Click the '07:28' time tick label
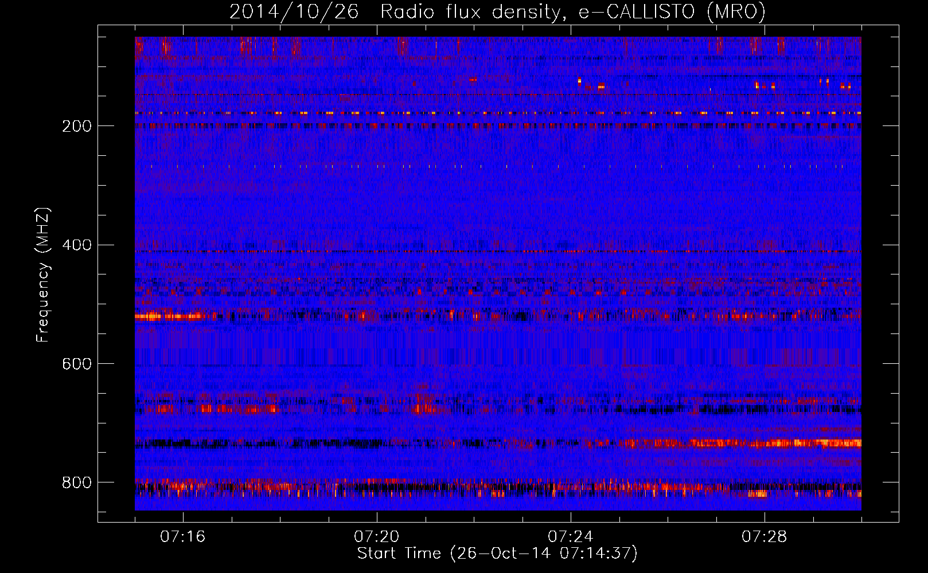The height and width of the screenshot is (573, 928). click(764, 537)
